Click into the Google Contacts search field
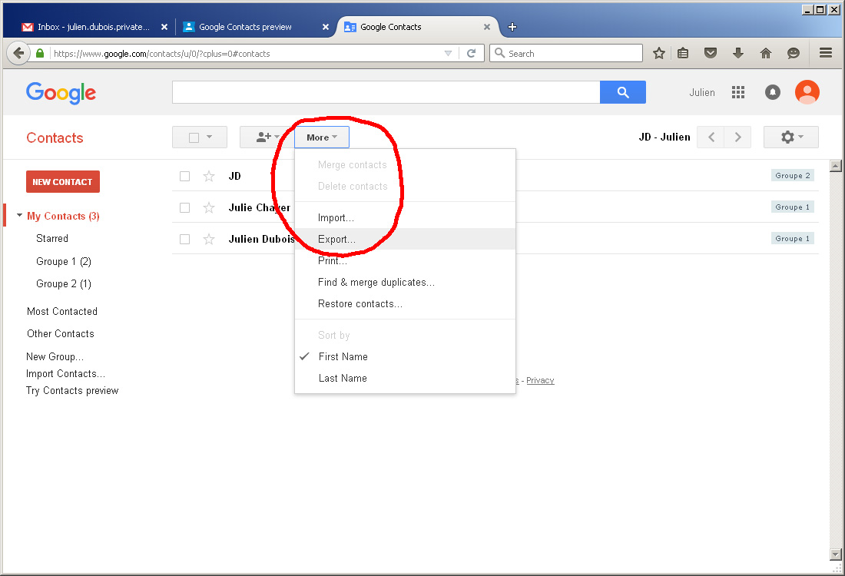Image resolution: width=845 pixels, height=576 pixels. 386,92
